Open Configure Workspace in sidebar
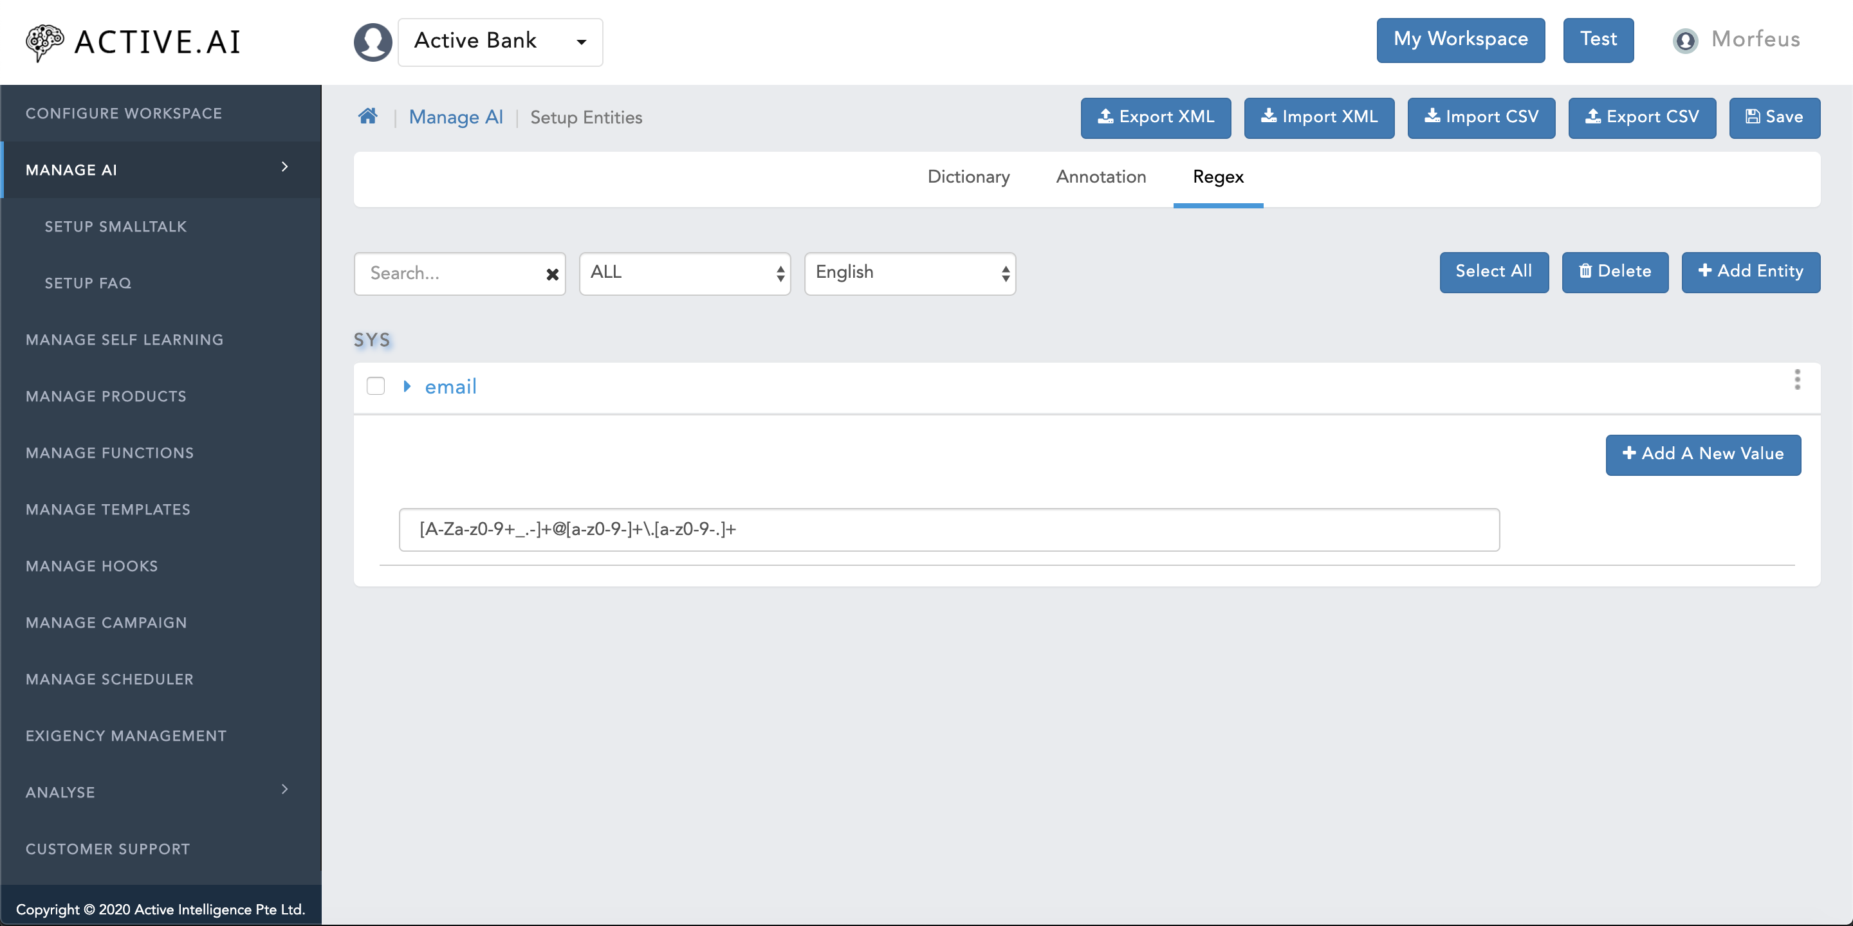The height and width of the screenshot is (926, 1853). click(x=124, y=114)
